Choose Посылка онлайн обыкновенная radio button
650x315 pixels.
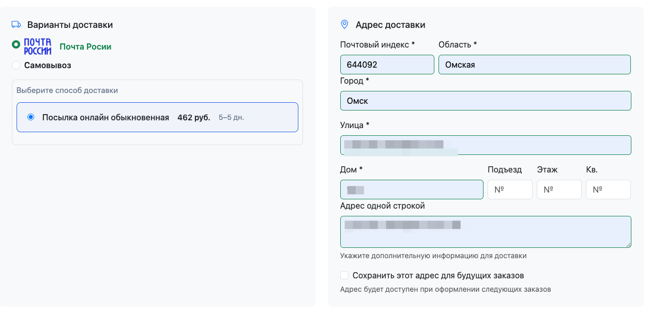click(31, 117)
